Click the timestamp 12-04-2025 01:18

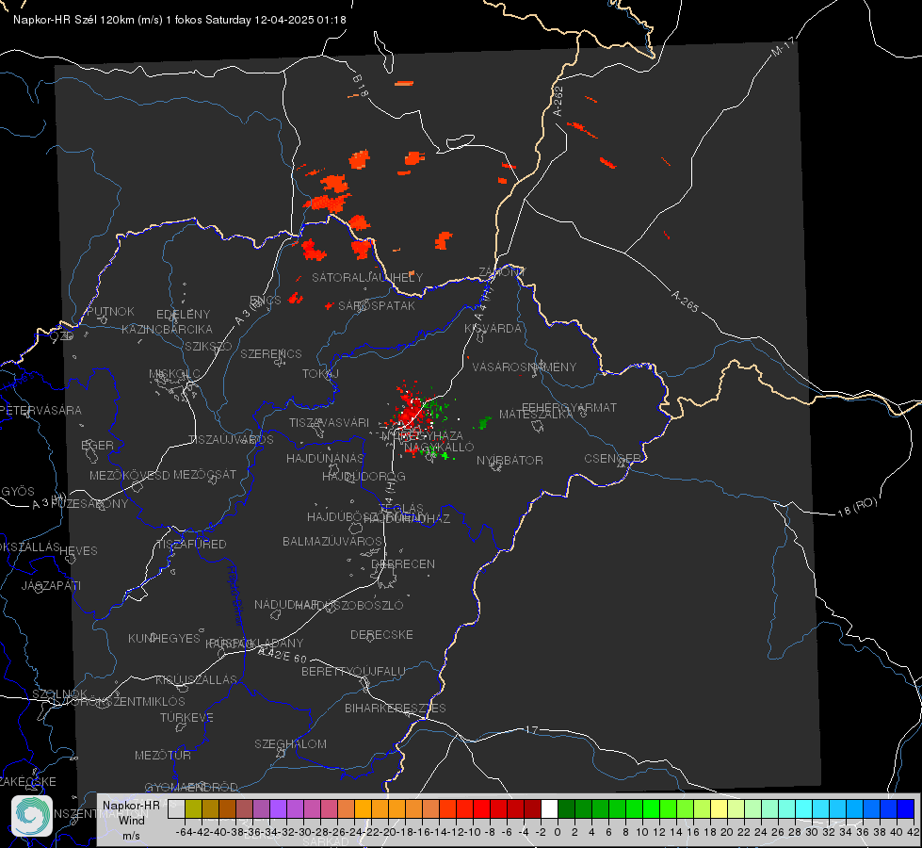pos(299,20)
